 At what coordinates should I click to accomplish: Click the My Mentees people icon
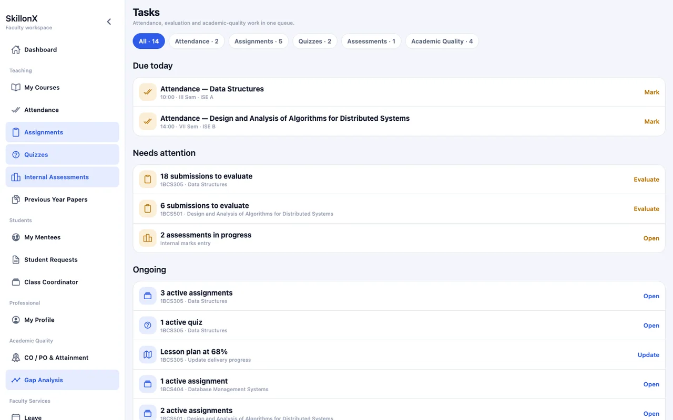click(x=16, y=237)
